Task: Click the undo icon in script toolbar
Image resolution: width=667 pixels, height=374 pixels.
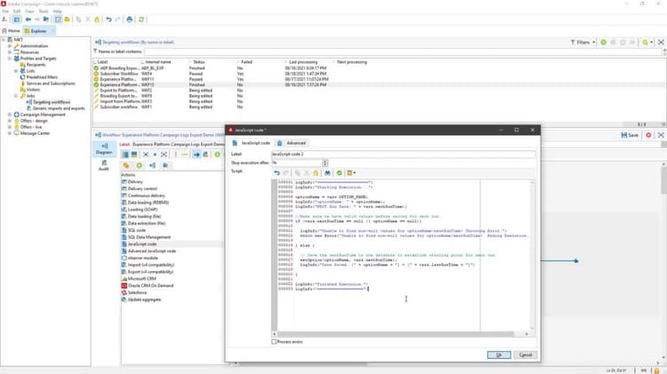Action: click(x=277, y=172)
